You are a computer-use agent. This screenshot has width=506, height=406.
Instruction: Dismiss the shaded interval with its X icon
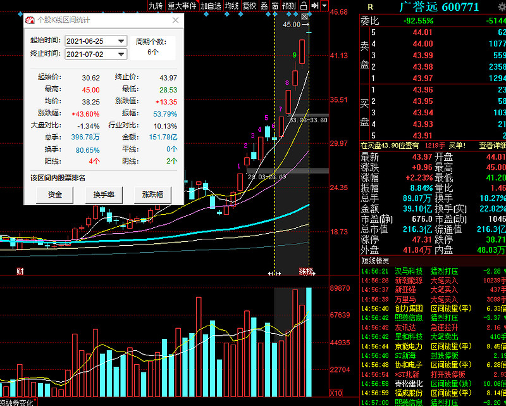(x=305, y=16)
